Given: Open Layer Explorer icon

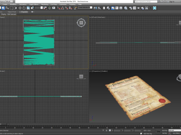Looking at the screenshot, I should [108, 8].
